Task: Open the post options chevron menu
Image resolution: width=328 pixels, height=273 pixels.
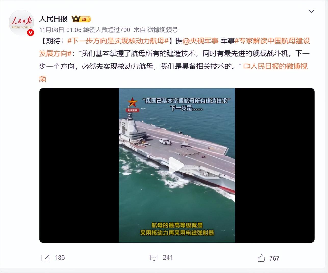Action: point(311,11)
